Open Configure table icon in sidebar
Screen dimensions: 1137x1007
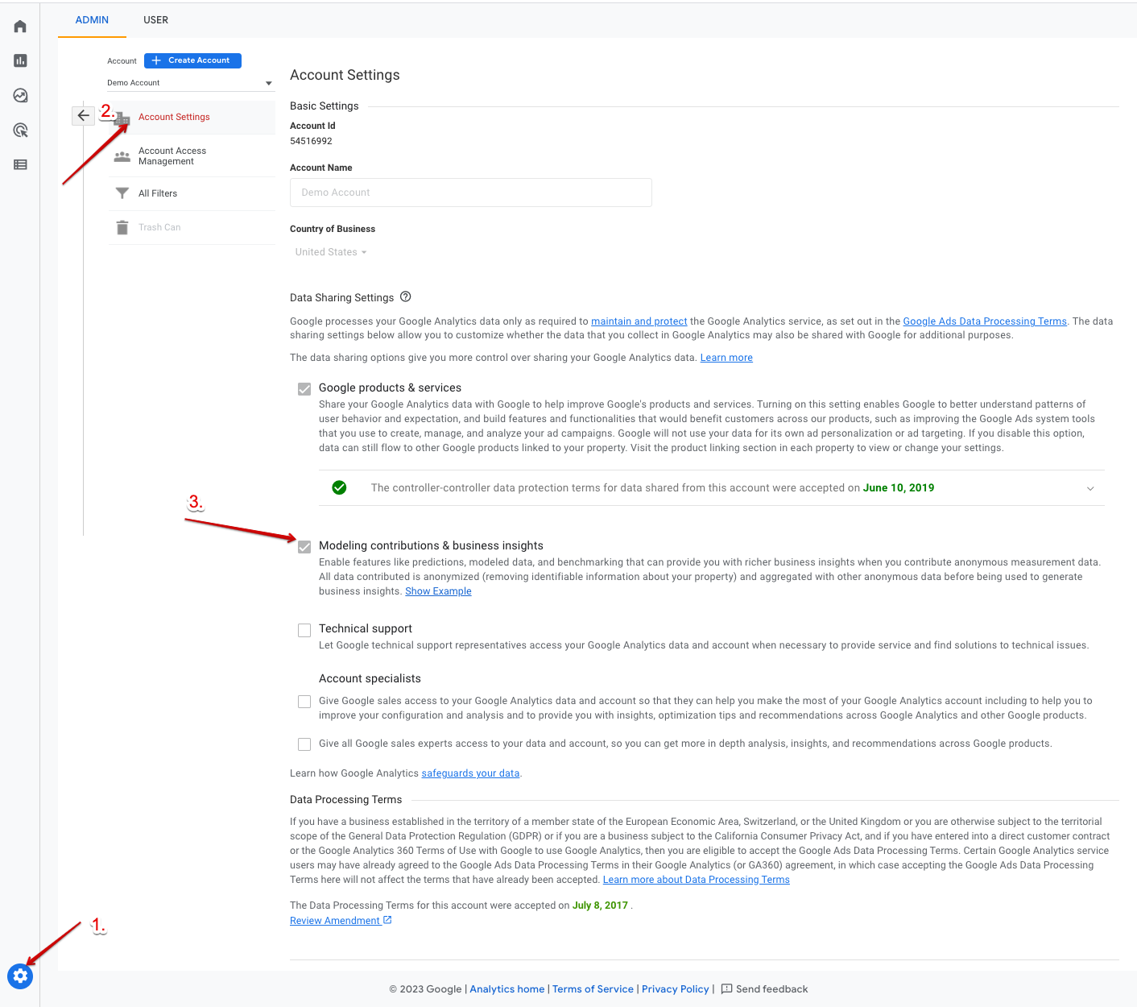click(20, 164)
